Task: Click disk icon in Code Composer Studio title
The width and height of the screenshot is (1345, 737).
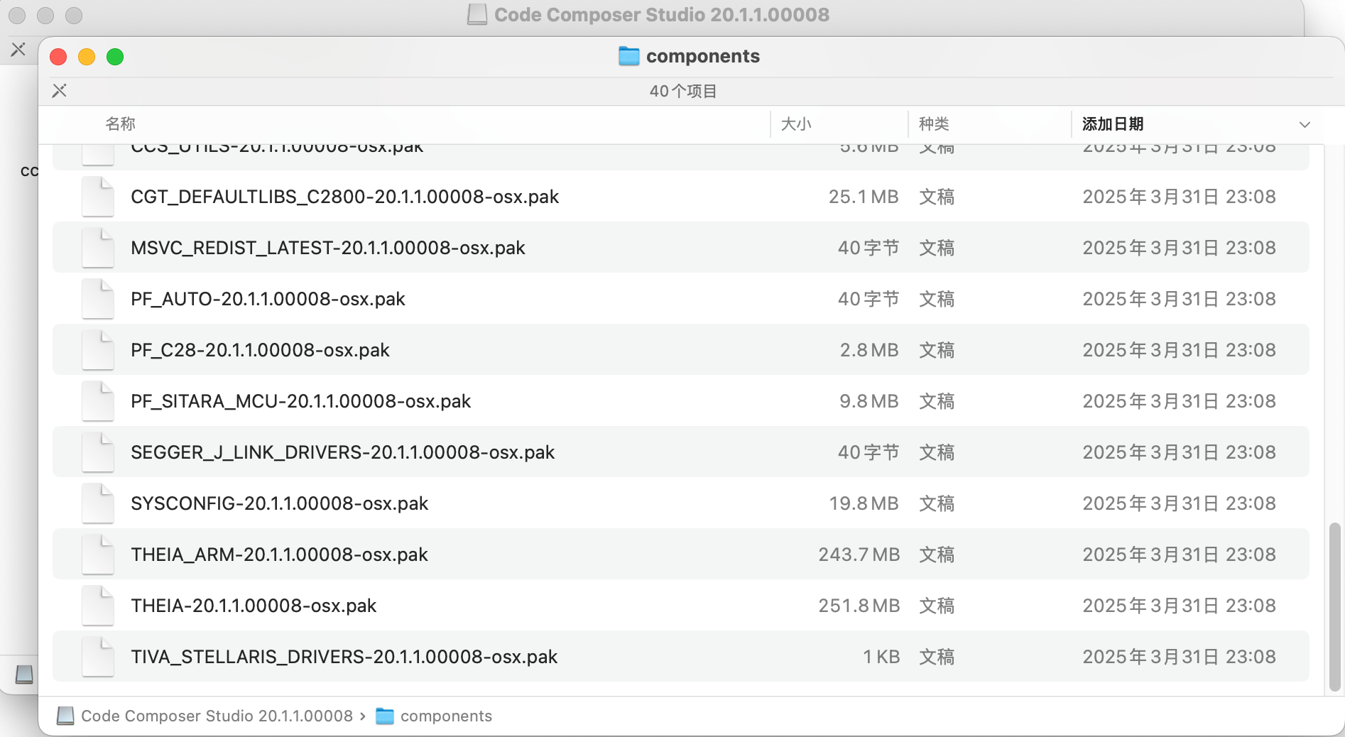Action: [x=477, y=15]
